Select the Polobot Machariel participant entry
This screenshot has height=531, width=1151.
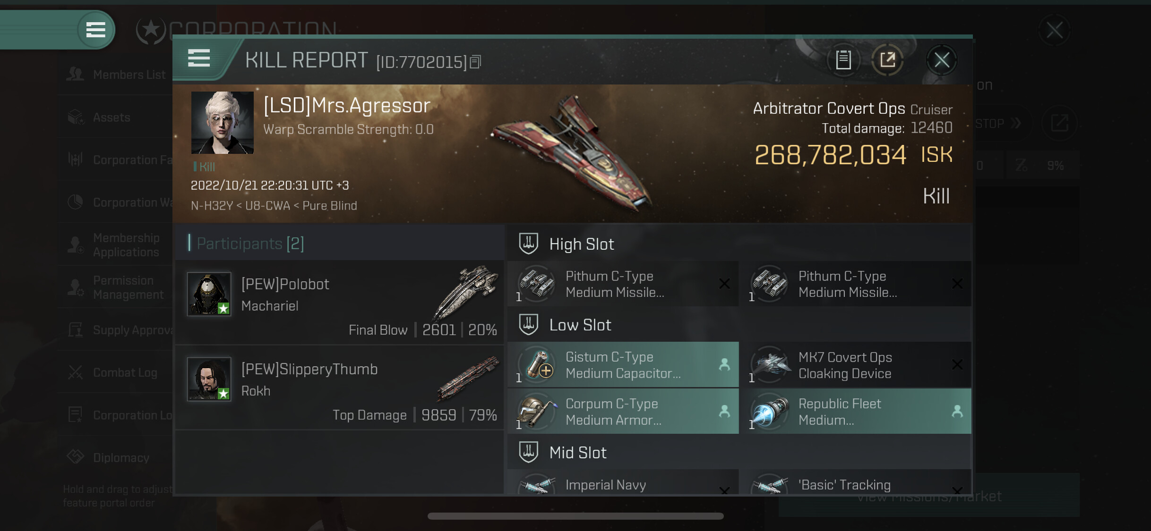(x=339, y=302)
